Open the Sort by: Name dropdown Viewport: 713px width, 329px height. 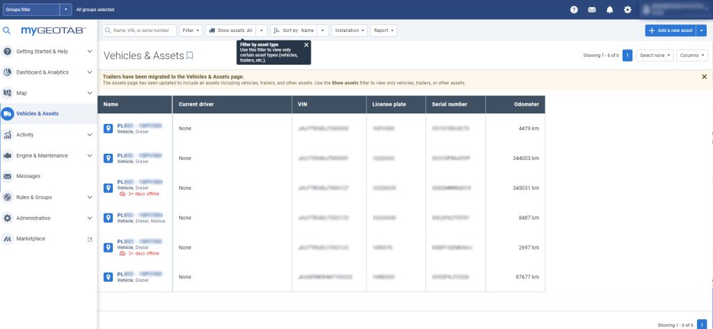point(322,31)
